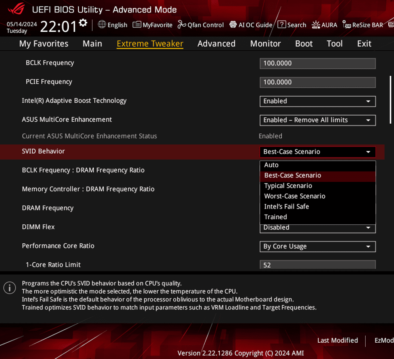Choose Typical Scenario option

tap(317, 186)
